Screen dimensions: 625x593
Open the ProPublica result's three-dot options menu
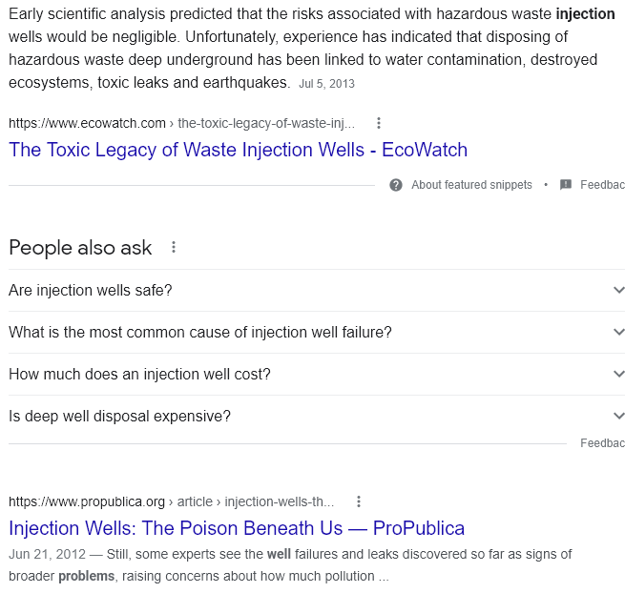point(359,501)
